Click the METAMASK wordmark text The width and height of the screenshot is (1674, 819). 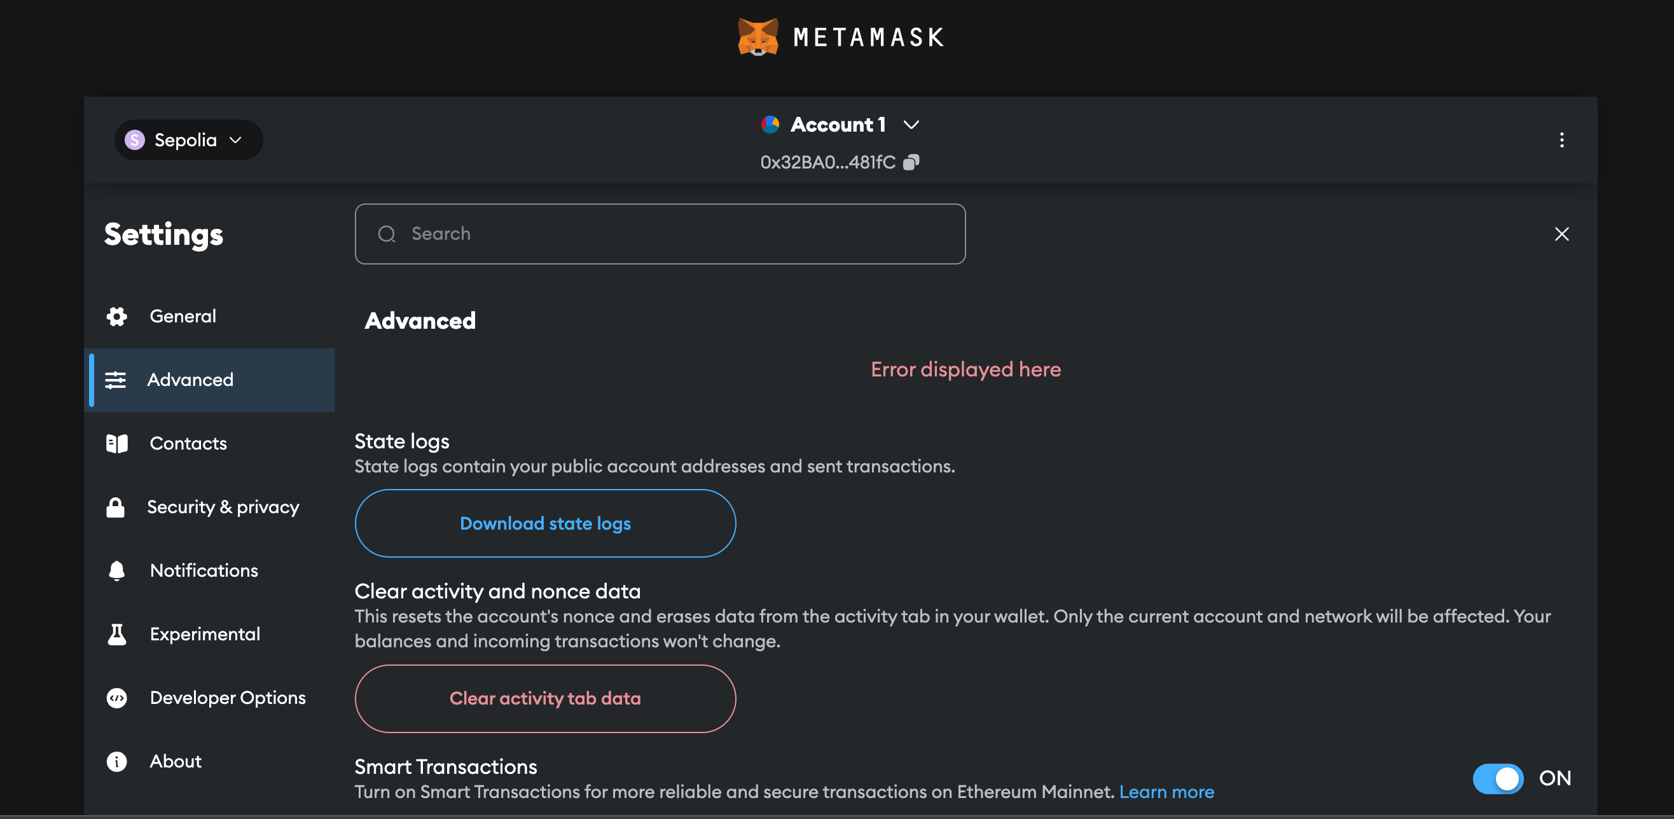pyautogui.click(x=869, y=37)
